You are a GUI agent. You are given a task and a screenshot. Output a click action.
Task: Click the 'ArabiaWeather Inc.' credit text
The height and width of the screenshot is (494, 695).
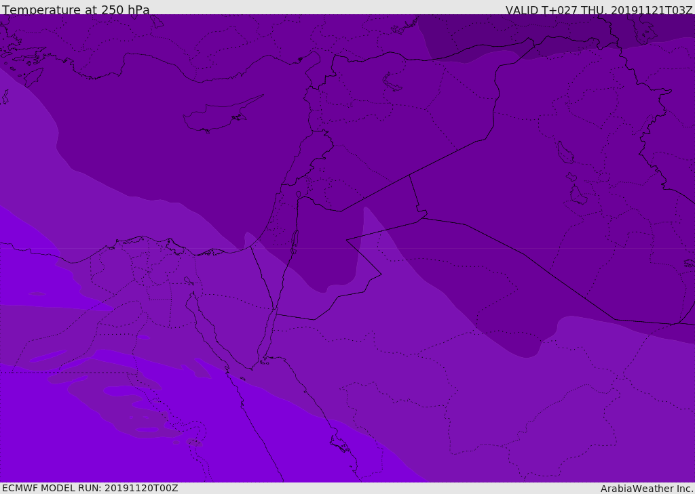pos(646,489)
